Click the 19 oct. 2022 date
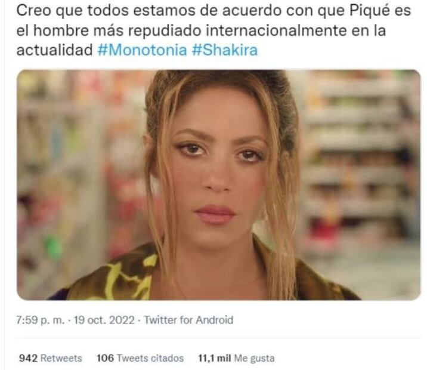Screen dimensions: 427x370 coord(104,320)
